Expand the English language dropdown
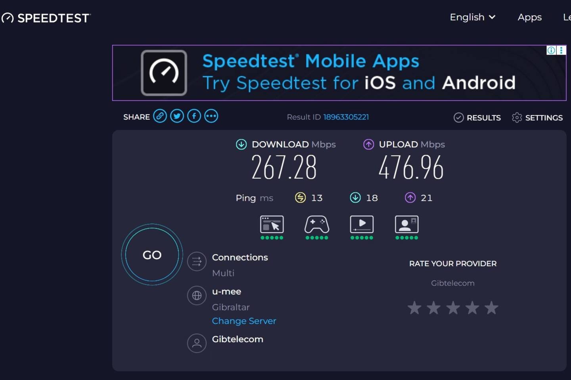Screen dimensions: 571x380 coord(472,17)
